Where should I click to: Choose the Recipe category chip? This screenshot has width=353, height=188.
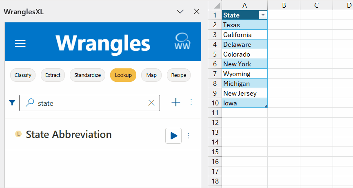pyautogui.click(x=179, y=75)
